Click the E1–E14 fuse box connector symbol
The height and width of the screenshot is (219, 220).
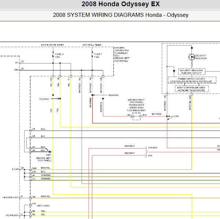coord(136,115)
